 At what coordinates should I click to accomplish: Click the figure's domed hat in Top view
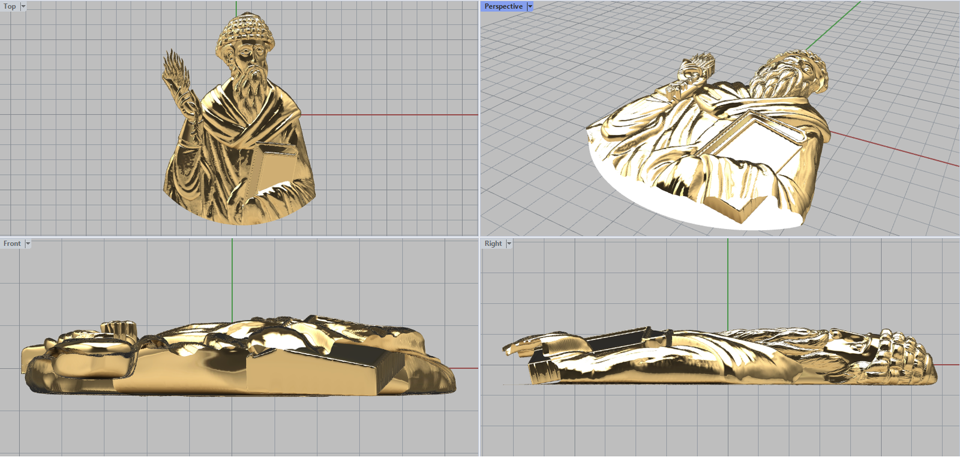pos(245,29)
